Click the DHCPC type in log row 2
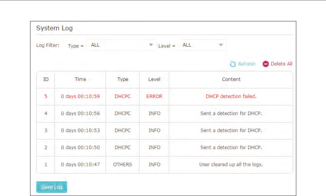 (x=123, y=148)
